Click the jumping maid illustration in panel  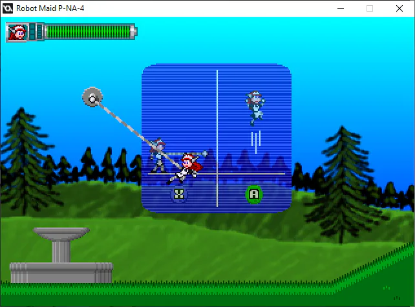click(255, 108)
